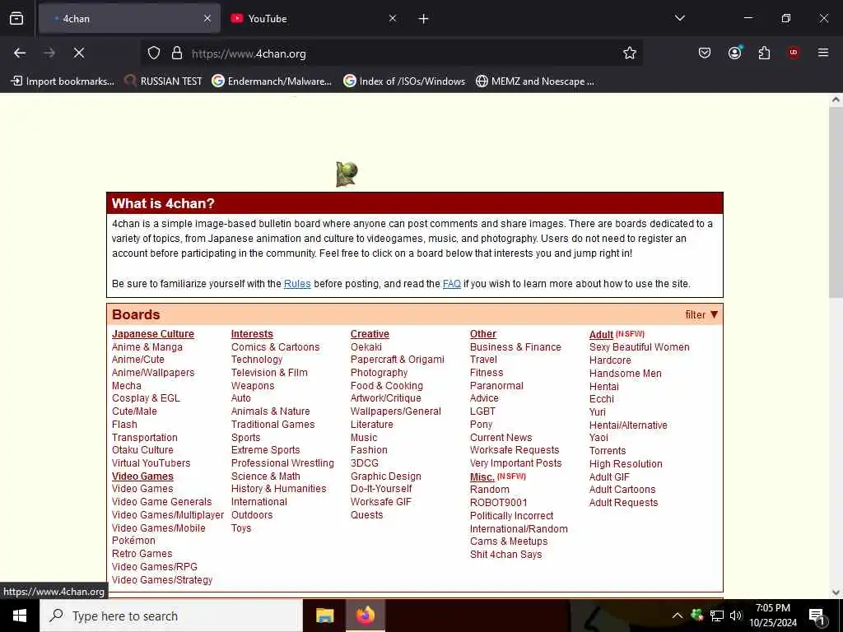Open the Paranormal board link
The image size is (843, 632).
pyautogui.click(x=496, y=385)
